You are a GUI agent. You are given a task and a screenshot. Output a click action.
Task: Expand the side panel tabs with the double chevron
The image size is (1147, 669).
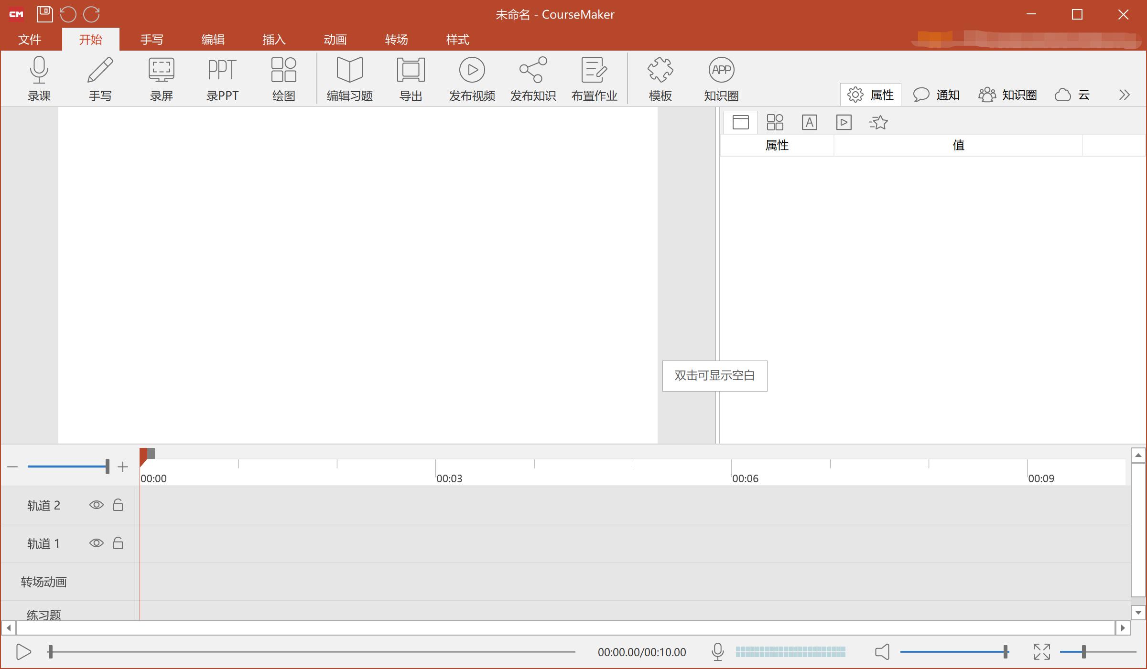tap(1124, 95)
